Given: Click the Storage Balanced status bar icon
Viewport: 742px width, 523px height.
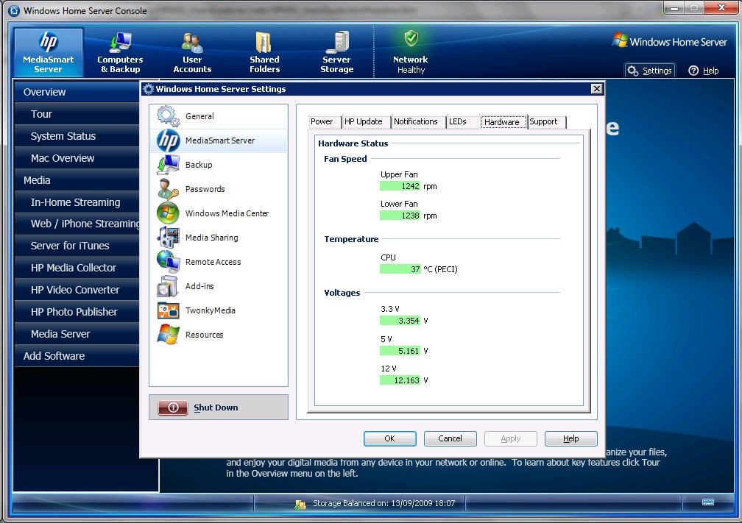Looking at the screenshot, I should [x=300, y=504].
